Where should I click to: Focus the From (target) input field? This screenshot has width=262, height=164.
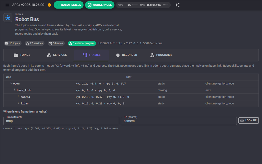pyautogui.click(x=61, y=121)
